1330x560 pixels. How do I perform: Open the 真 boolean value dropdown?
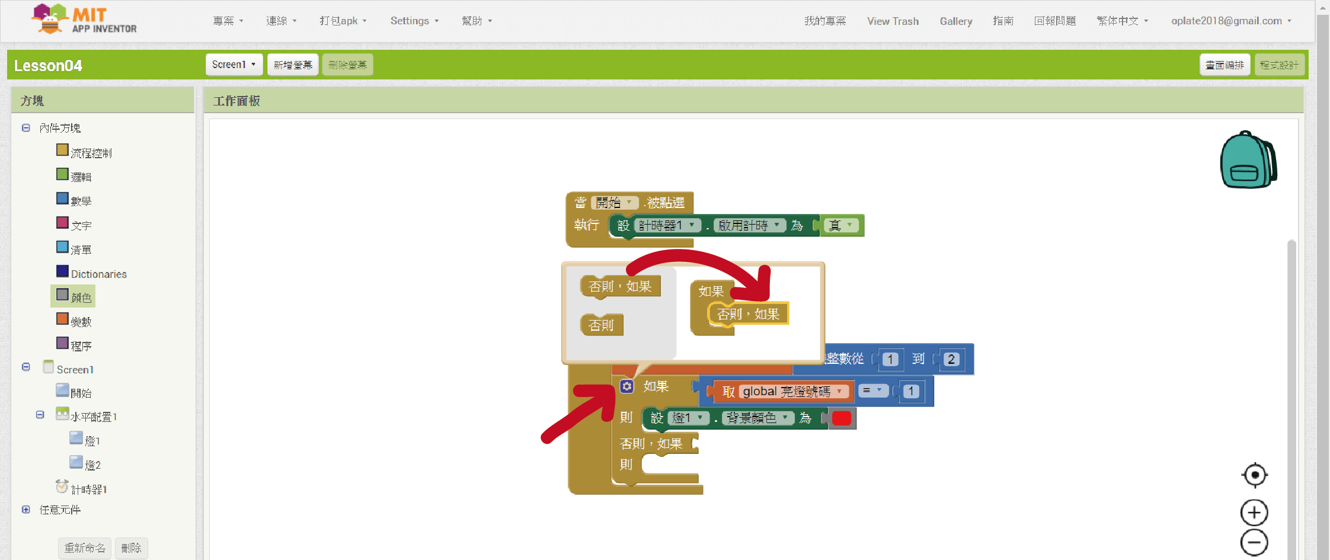849,225
